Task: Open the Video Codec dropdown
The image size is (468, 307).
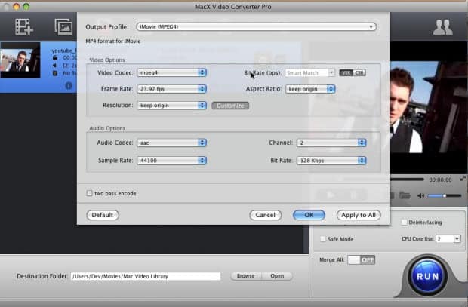Action: (x=171, y=72)
